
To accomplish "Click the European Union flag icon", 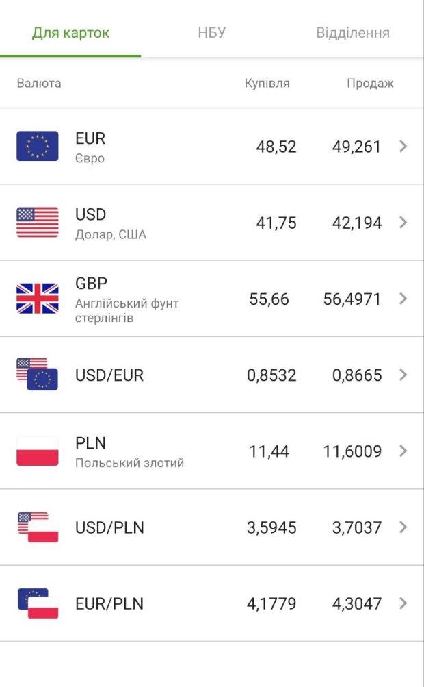I will [38, 146].
